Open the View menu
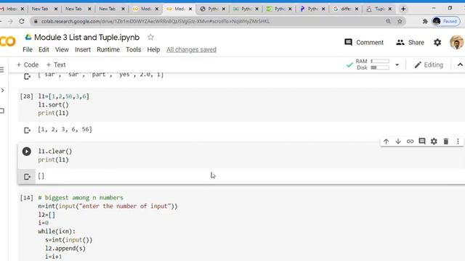This screenshot has height=261, width=465. (x=62, y=50)
